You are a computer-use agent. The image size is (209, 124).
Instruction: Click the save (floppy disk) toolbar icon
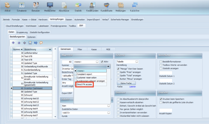click(x=30, y=43)
